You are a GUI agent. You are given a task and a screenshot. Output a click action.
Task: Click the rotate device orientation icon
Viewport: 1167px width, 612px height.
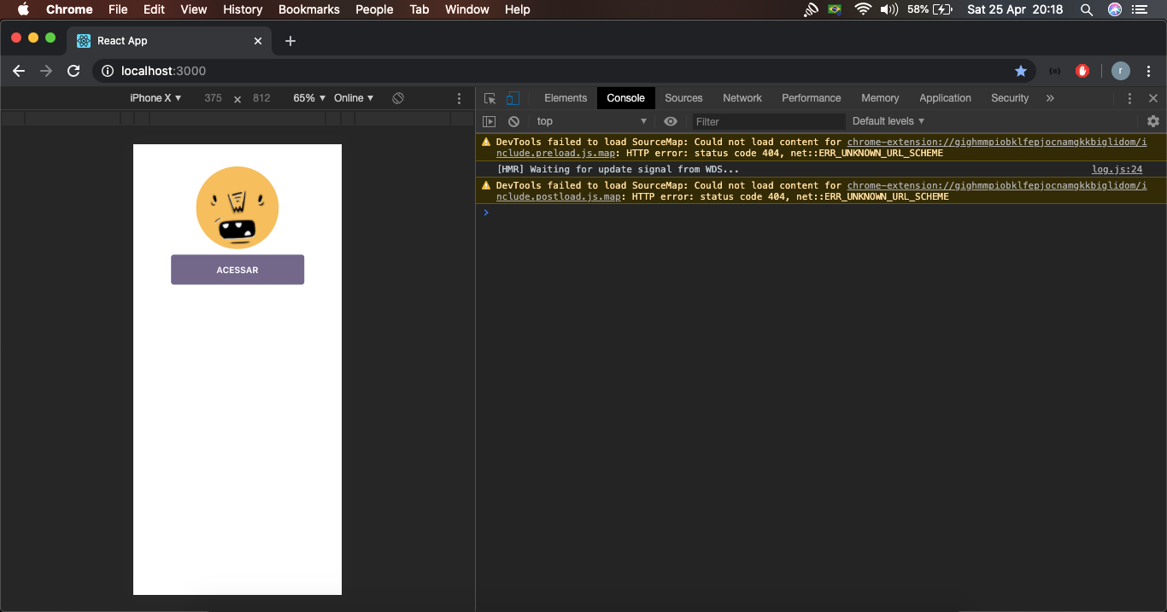(x=398, y=98)
